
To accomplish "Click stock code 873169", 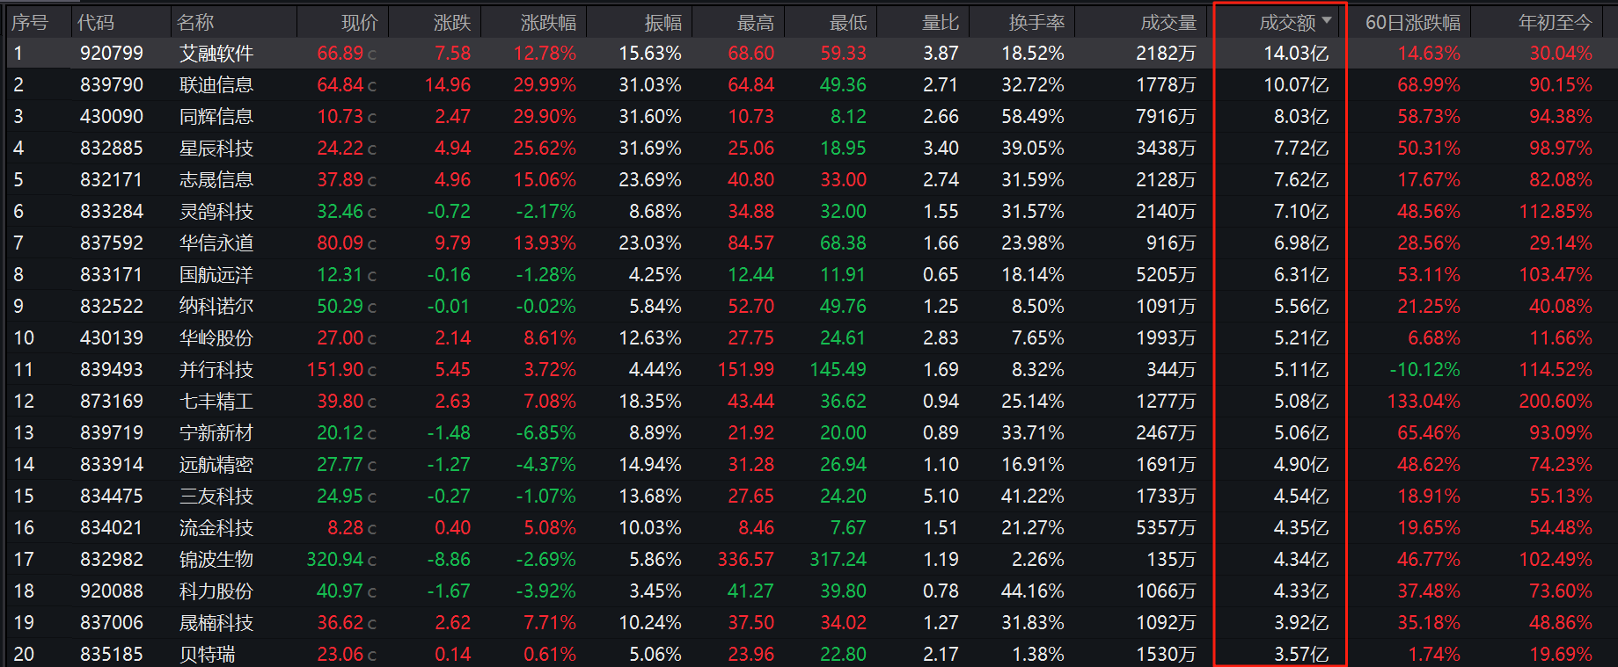I will tap(112, 402).
